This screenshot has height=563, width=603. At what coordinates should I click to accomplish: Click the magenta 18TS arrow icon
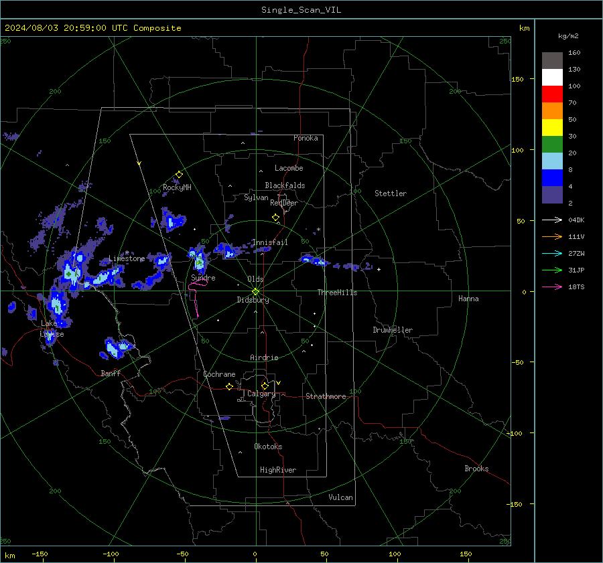point(552,287)
